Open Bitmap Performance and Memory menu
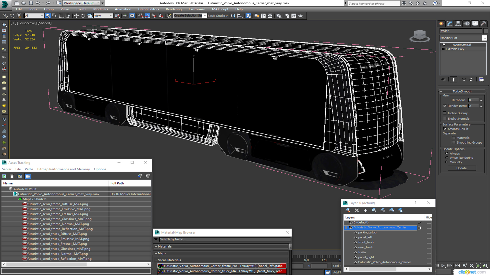 click(64, 169)
